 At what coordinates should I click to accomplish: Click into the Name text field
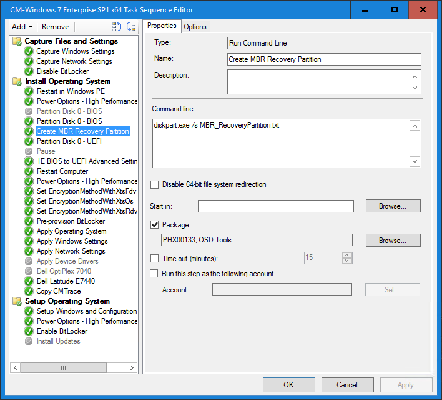click(324, 59)
